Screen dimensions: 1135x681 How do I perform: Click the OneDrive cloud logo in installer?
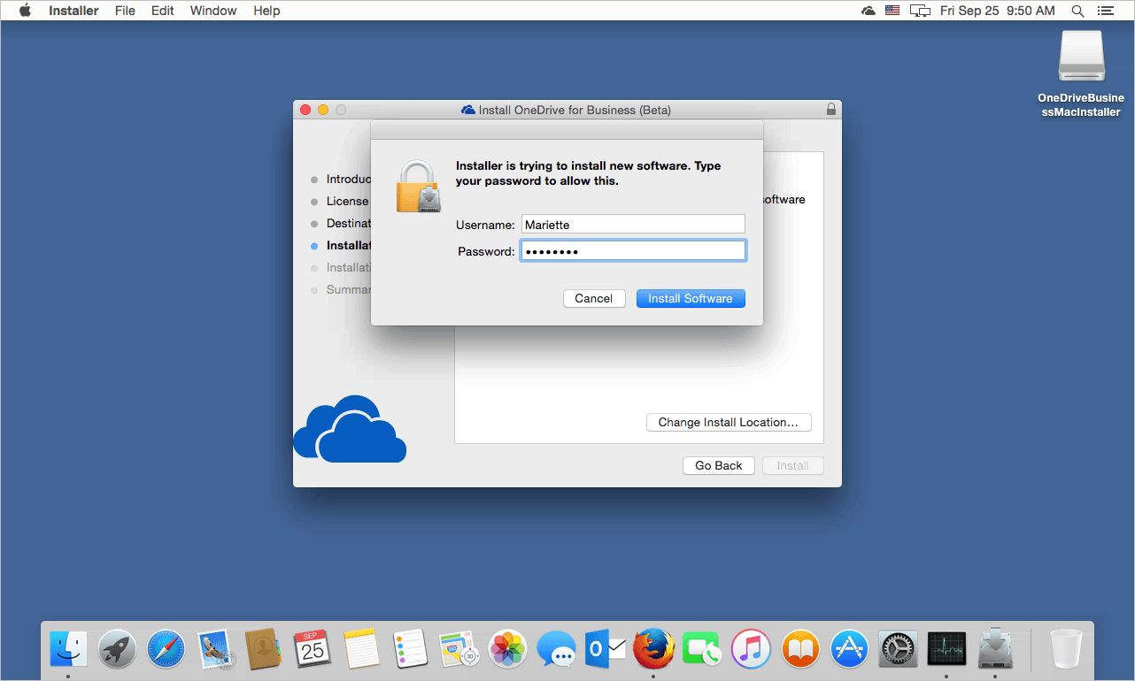tap(350, 429)
